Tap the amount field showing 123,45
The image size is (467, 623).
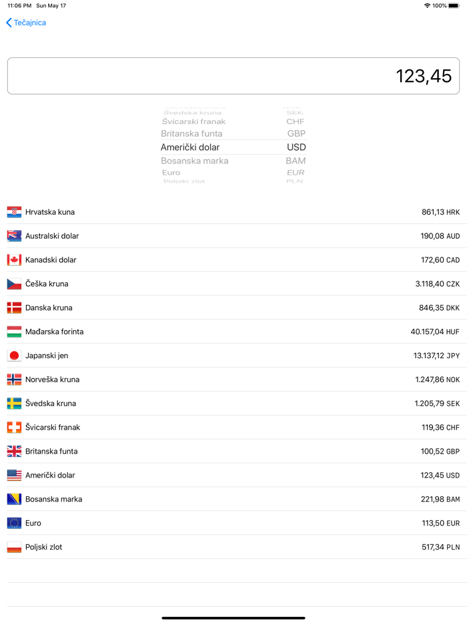pyautogui.click(x=233, y=76)
